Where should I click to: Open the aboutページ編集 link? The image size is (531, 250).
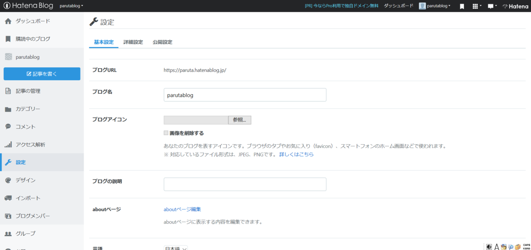point(182,209)
